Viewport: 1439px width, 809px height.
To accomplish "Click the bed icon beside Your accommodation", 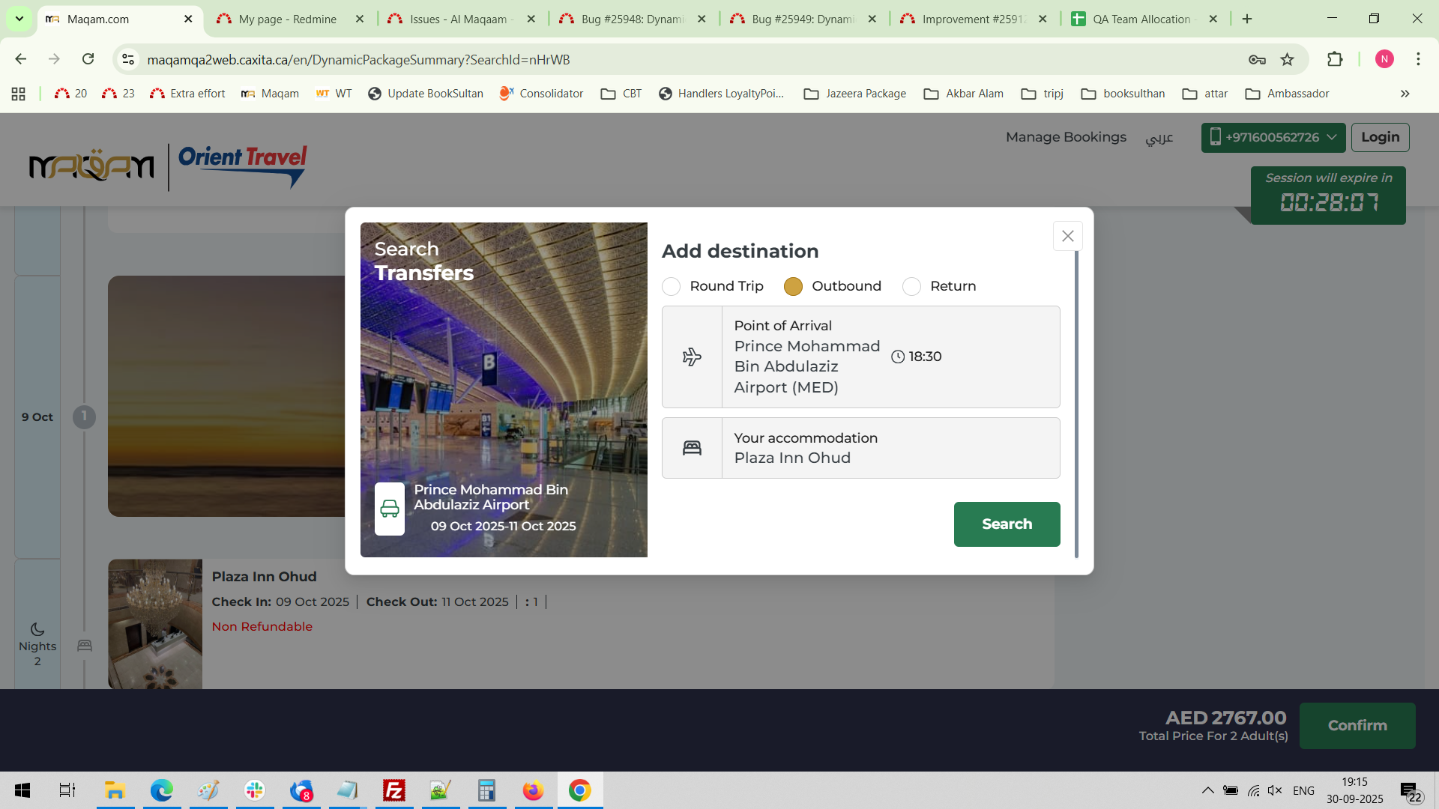I will 692,448.
